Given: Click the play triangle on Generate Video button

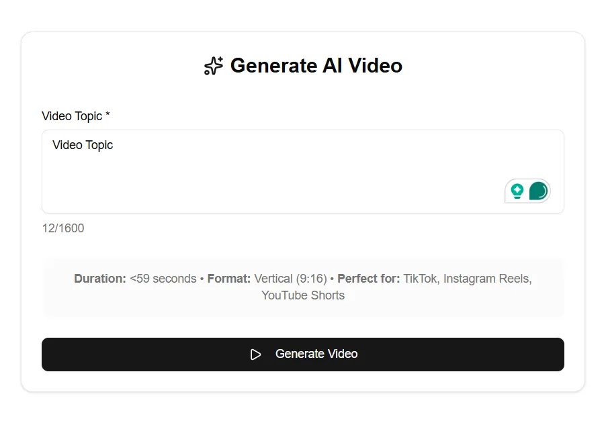Looking at the screenshot, I should click(x=255, y=354).
